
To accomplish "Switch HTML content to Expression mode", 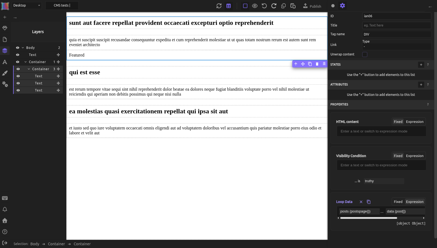I will [415, 122].
